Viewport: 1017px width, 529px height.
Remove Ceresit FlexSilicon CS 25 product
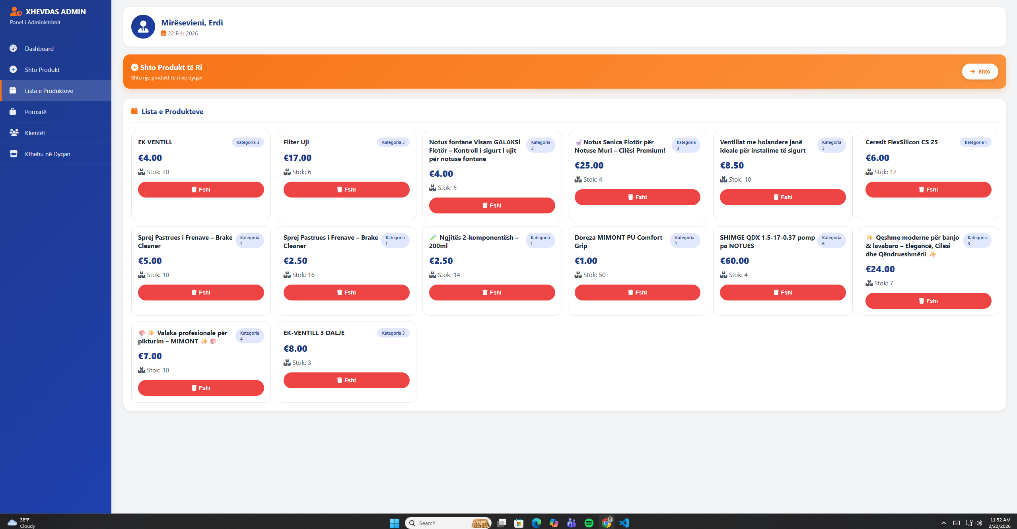click(x=928, y=190)
